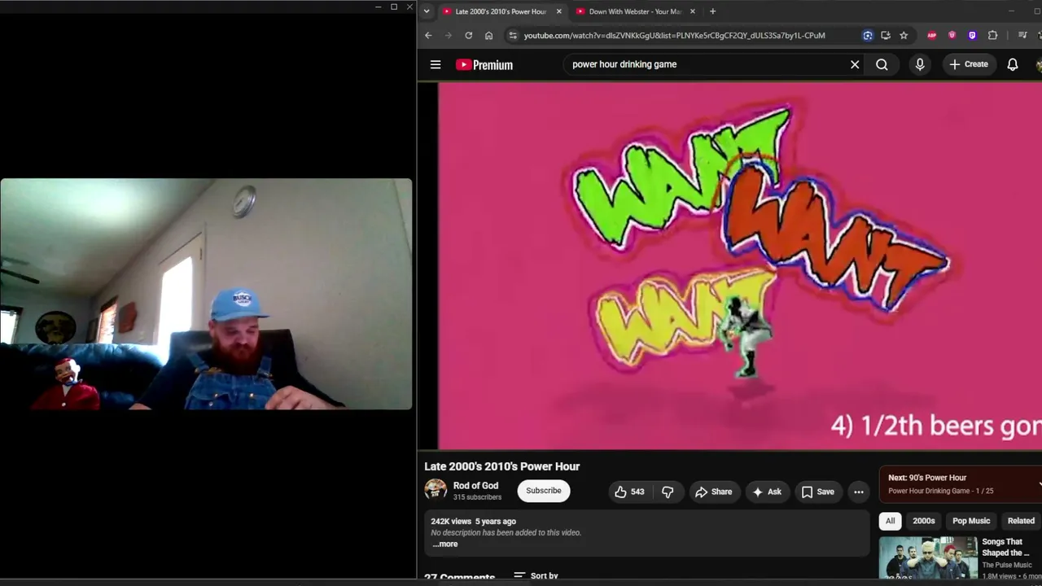Screen dimensions: 1042x586
Task: View site information for youtube.com
Action: 512,35
